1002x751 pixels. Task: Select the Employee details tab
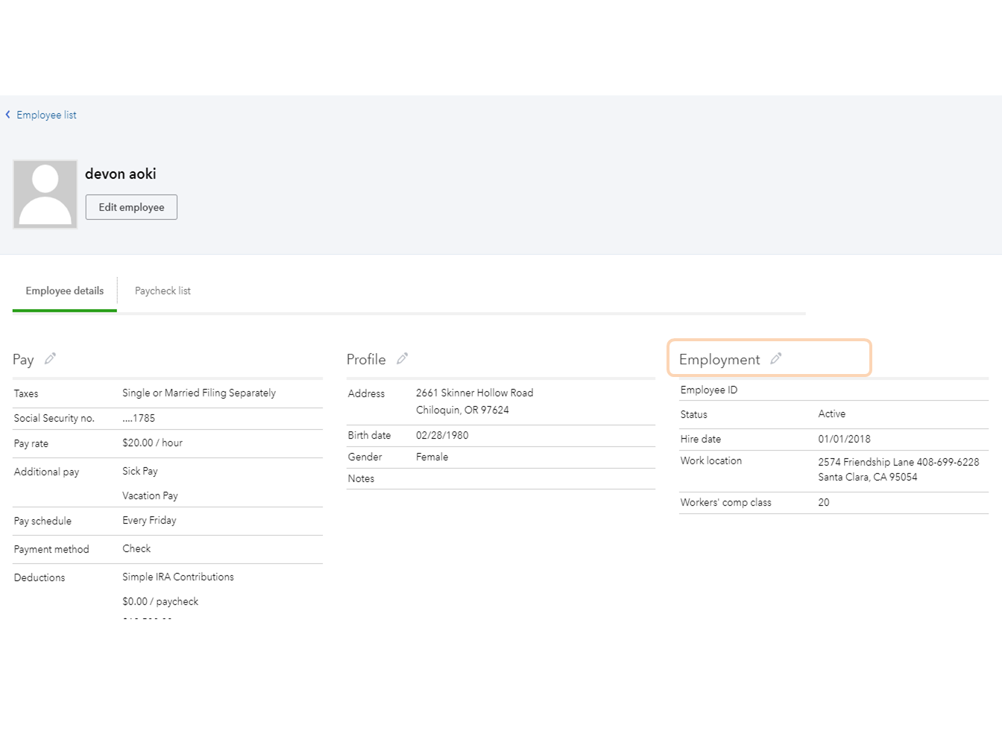click(x=64, y=291)
